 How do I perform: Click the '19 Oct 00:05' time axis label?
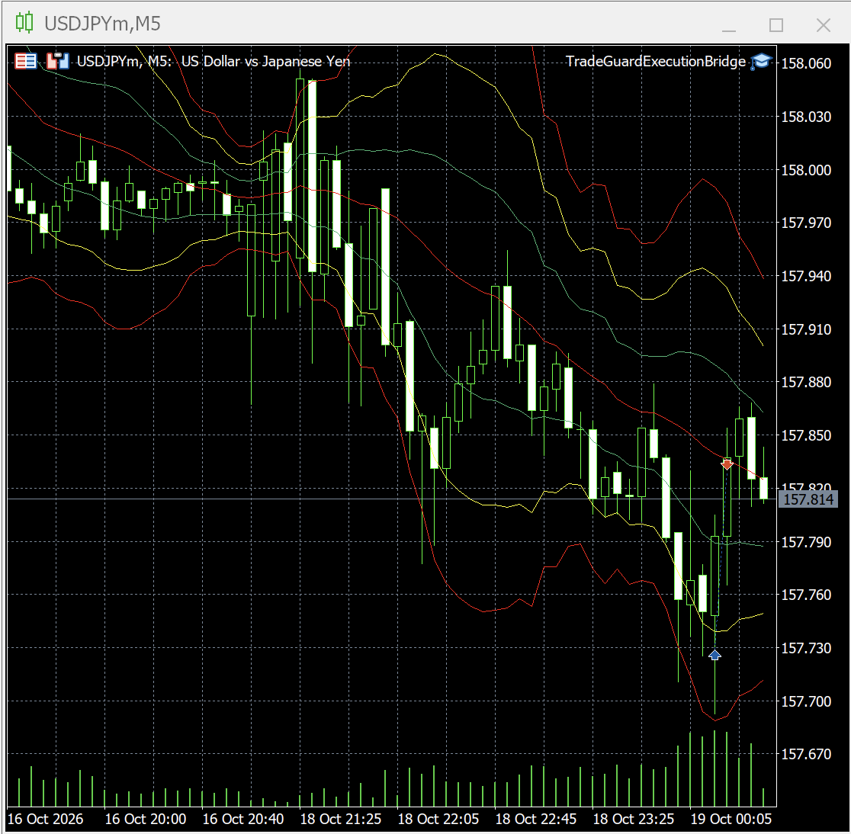pos(731,819)
